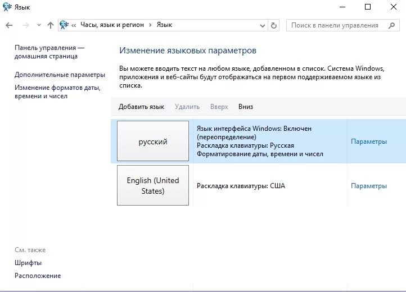This screenshot has width=406, height=292.
Task: Click Вверх to move language up
Action: pyautogui.click(x=219, y=107)
